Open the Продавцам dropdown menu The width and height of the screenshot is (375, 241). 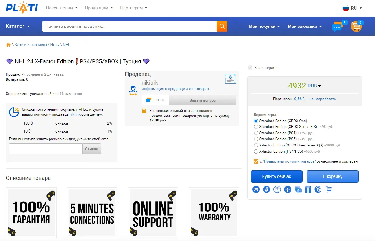coord(99,8)
